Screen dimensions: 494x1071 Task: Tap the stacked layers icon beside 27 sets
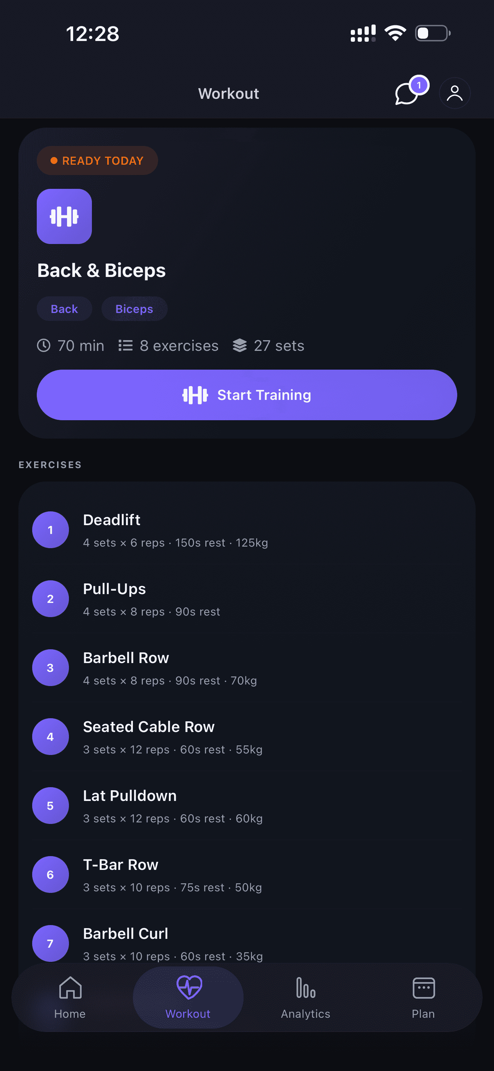point(239,346)
